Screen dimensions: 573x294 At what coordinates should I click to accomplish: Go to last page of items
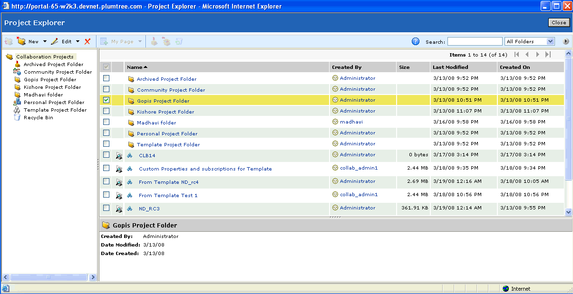pyautogui.click(x=548, y=55)
